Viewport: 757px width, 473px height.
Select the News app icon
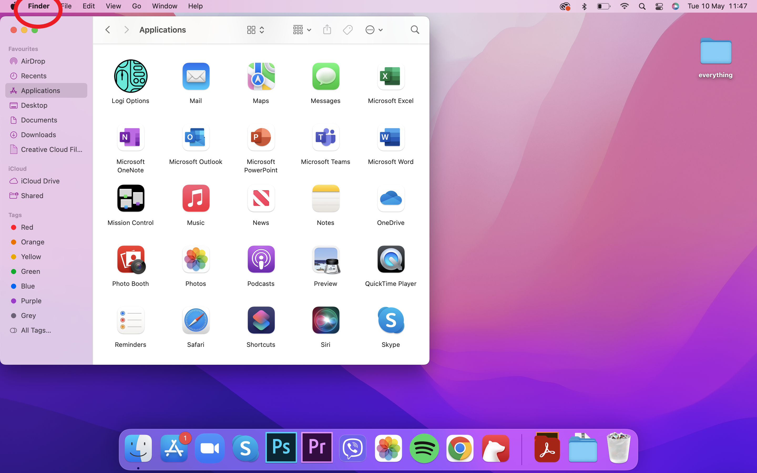point(261,198)
